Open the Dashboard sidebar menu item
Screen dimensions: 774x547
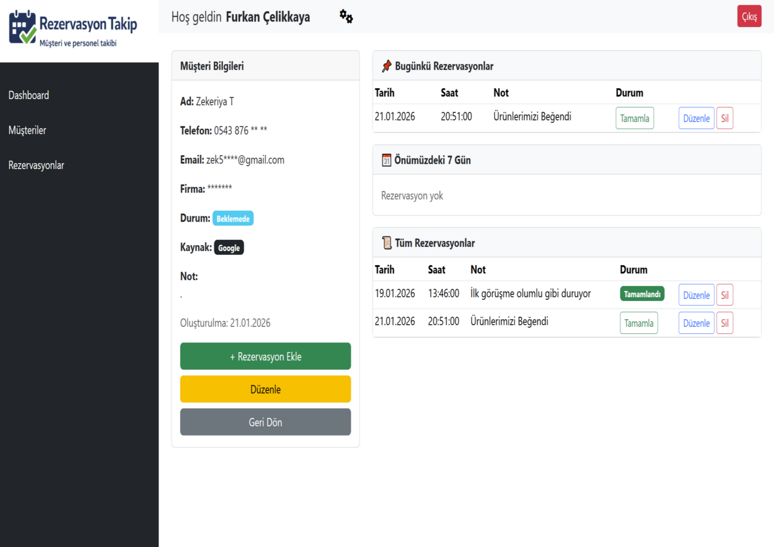point(29,95)
